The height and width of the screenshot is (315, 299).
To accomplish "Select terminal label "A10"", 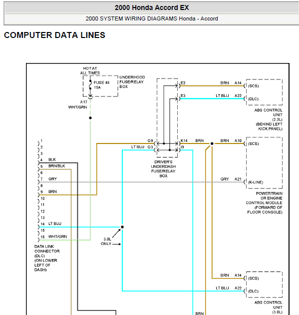I will click(238, 140).
